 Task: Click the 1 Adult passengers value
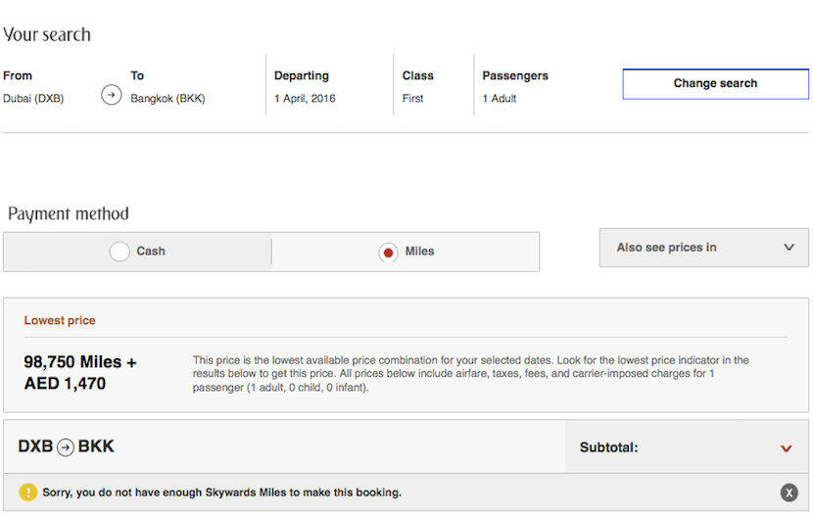coord(500,98)
